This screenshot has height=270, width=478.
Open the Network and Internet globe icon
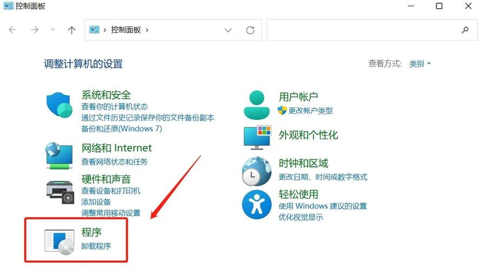point(59,156)
